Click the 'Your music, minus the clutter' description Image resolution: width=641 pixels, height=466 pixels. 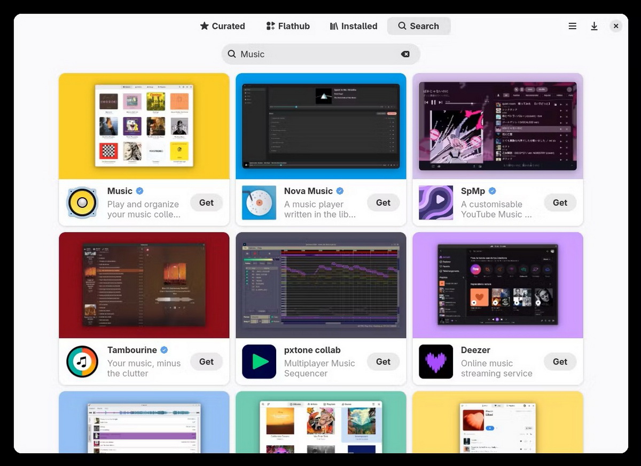pos(144,368)
